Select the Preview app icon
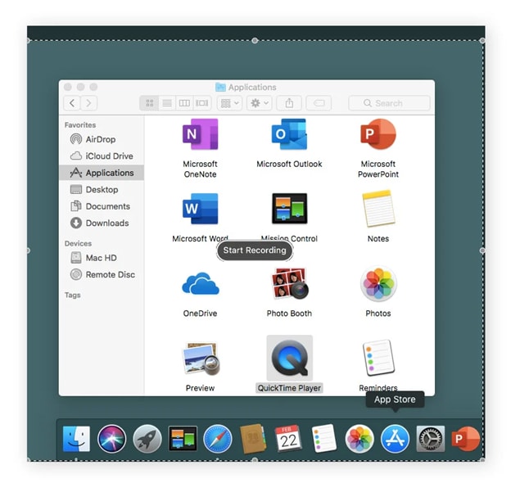 click(x=200, y=359)
